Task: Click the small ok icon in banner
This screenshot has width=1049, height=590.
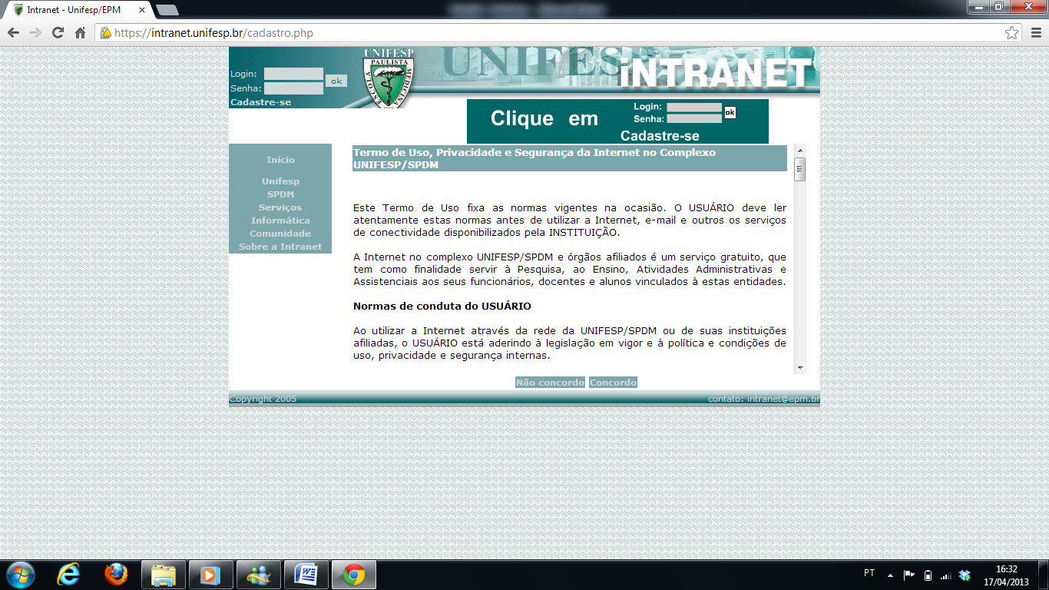Action: pos(730,113)
